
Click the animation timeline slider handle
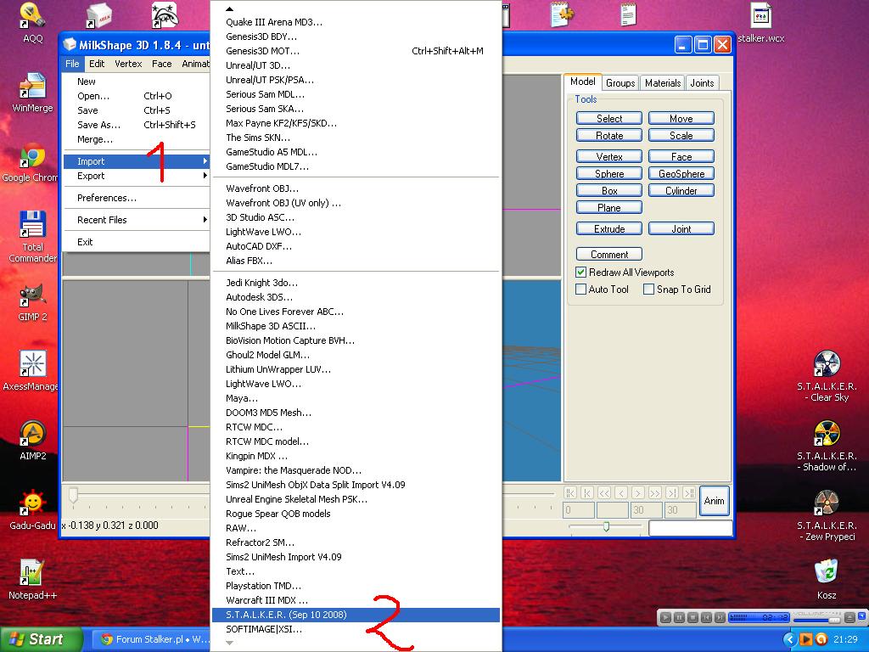(73, 495)
